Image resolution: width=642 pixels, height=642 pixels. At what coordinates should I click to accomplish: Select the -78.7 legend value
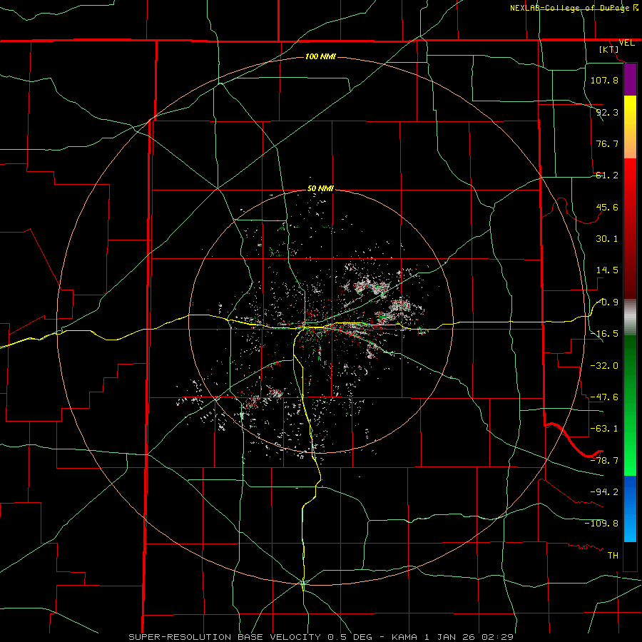point(604,461)
